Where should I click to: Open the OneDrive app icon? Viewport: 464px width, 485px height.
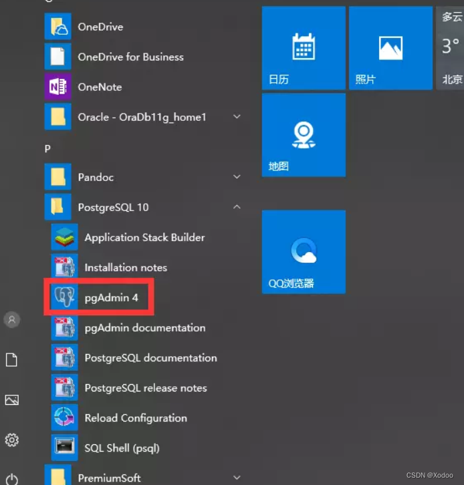(58, 27)
